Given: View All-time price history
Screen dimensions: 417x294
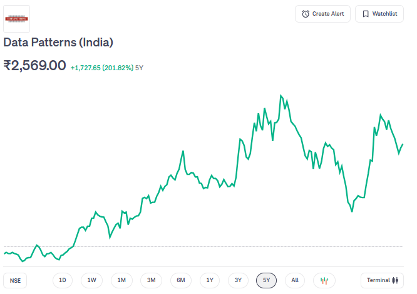Looking at the screenshot, I should pos(295,280).
